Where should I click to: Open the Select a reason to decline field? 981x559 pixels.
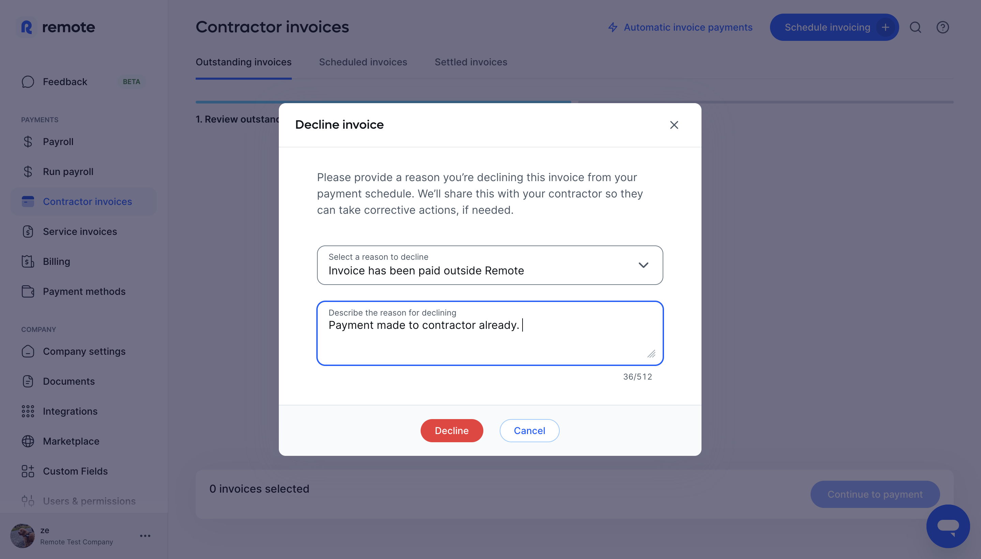490,265
